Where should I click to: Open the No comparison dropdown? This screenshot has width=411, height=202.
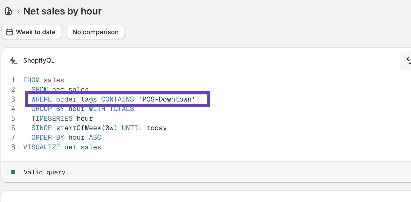[x=95, y=32]
